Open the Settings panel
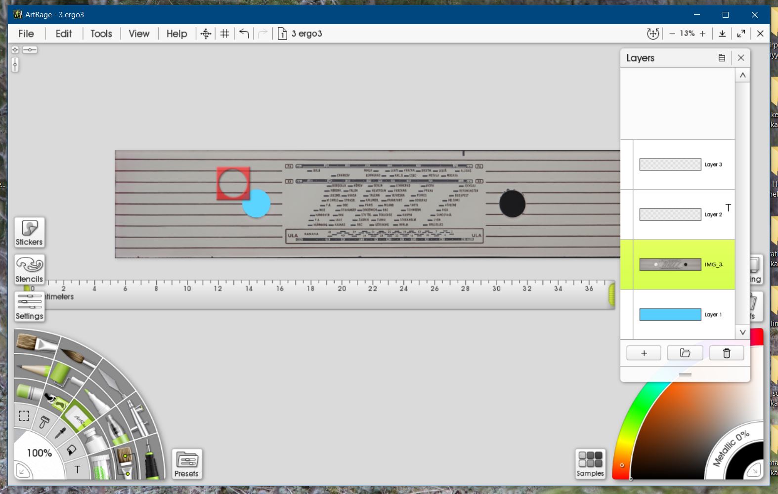Image resolution: width=778 pixels, height=494 pixels. tap(29, 307)
